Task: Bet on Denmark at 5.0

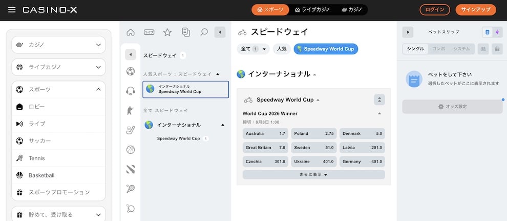Action: 362,134
